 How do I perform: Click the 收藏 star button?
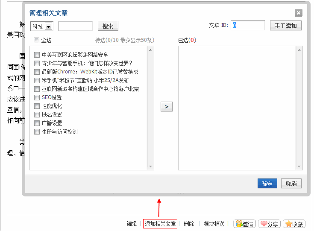point(294,224)
